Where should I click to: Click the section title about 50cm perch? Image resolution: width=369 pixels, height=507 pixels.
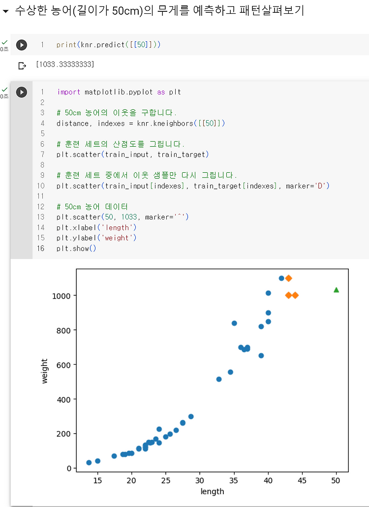coord(159,11)
